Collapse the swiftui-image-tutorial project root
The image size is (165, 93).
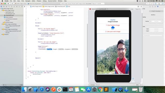[x=1, y=9]
